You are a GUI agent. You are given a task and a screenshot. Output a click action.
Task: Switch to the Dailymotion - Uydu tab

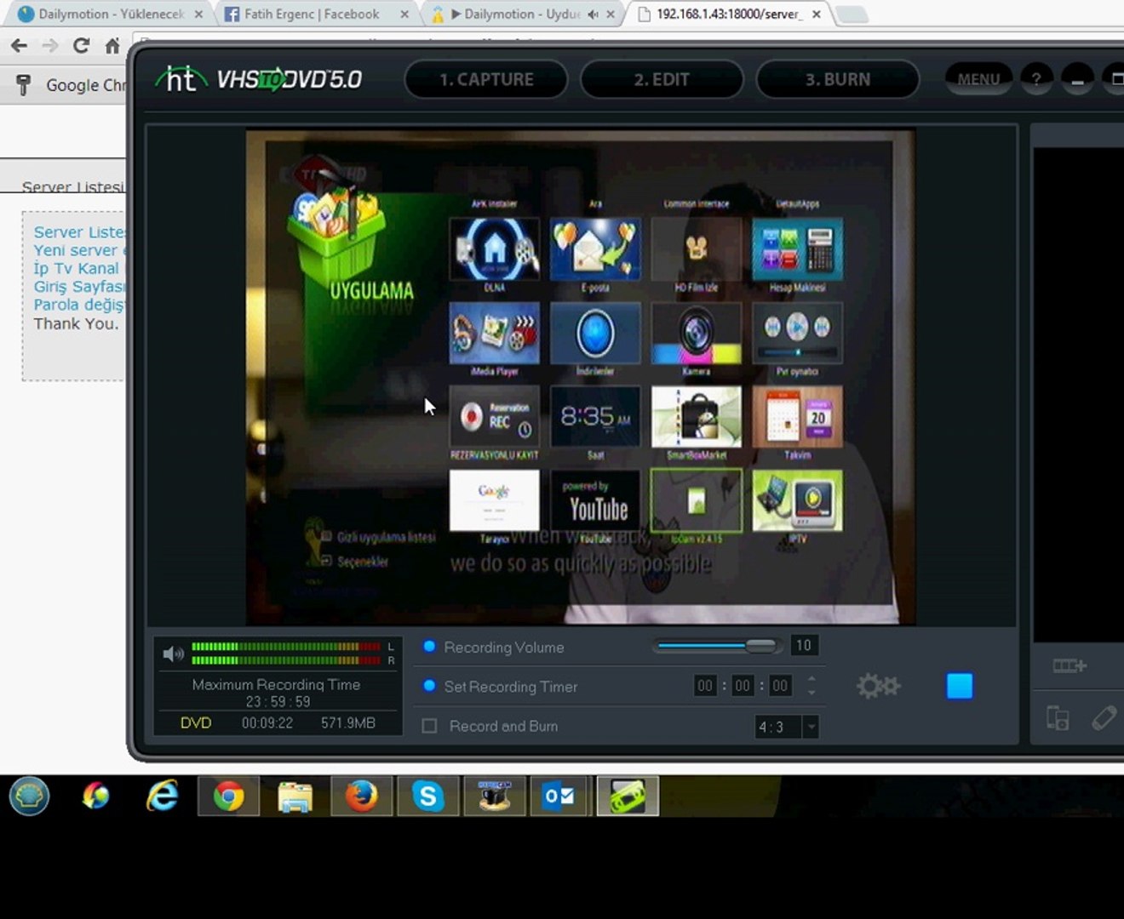521,14
